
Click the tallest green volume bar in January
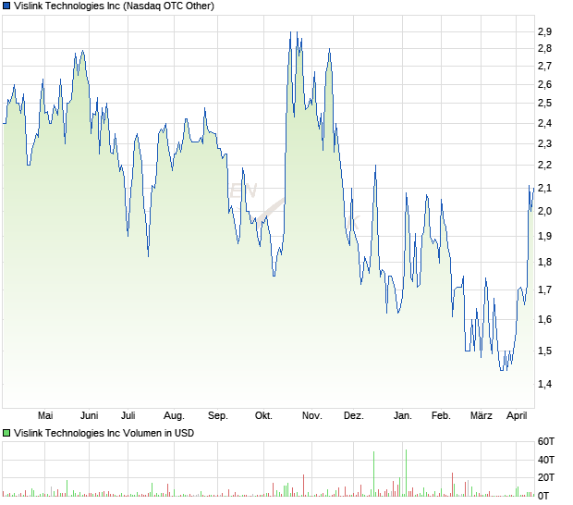tap(406, 473)
